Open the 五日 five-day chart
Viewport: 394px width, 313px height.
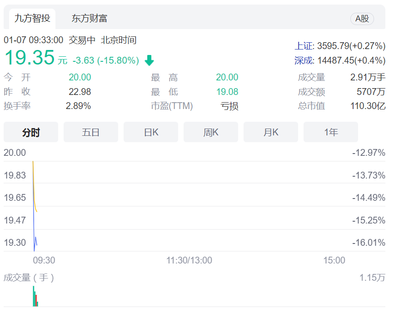90,132
